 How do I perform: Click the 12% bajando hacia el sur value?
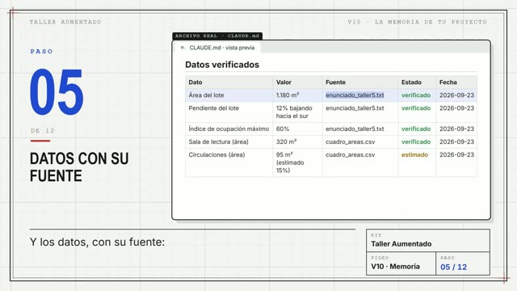[x=294, y=112]
